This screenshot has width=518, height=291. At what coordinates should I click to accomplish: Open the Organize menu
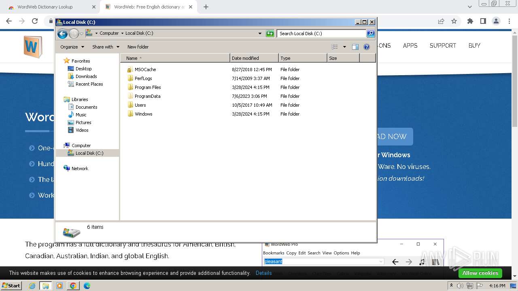coord(72,47)
